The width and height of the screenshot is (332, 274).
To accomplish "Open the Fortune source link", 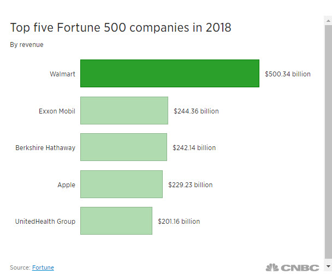I will [x=43, y=267].
